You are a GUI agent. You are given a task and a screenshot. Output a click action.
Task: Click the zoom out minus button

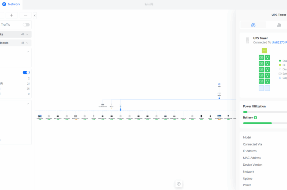(x=25, y=15)
